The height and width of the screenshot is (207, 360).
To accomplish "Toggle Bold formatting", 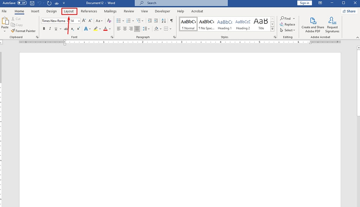I will pyautogui.click(x=44, y=29).
